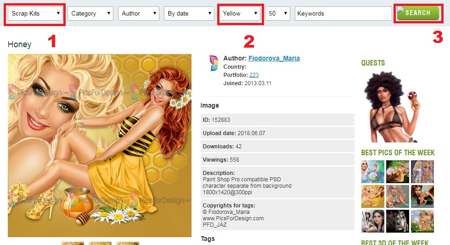Click the Honey title heading

point(19,44)
